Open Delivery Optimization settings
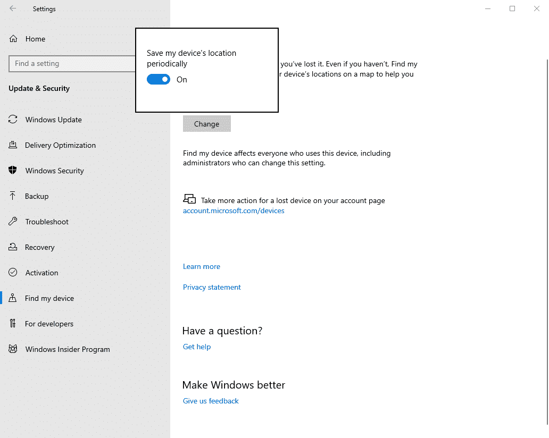Screen dimensions: 549x438 (13, 145)
